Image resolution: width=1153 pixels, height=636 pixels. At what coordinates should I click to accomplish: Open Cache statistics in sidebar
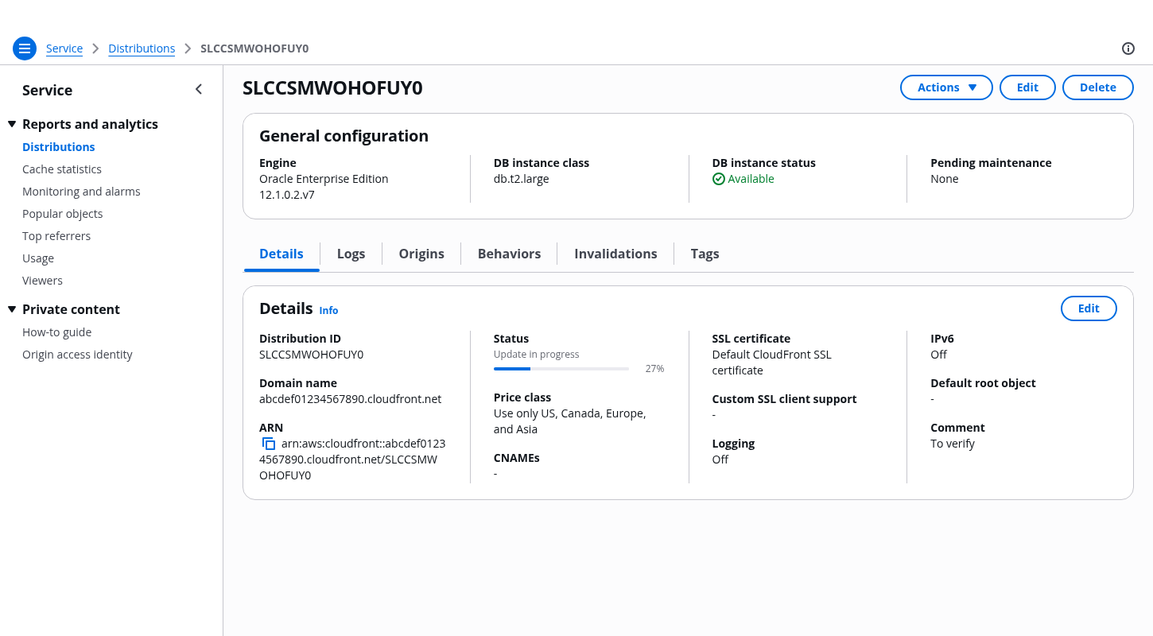click(x=62, y=169)
